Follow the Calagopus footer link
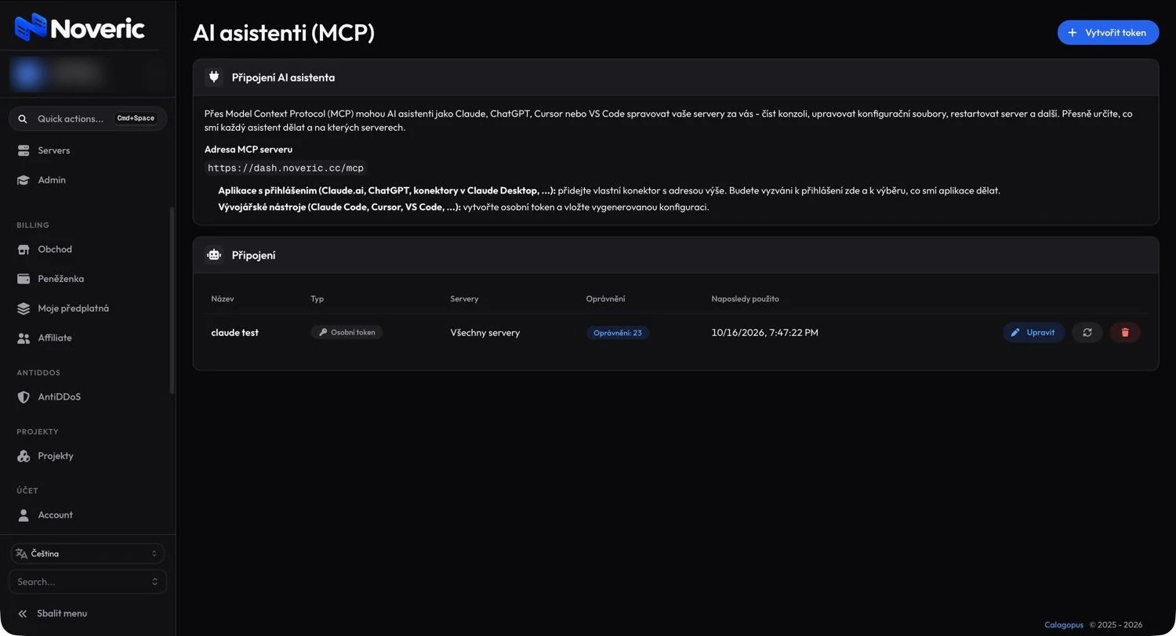Viewport: 1176px width, 636px height. click(1064, 625)
